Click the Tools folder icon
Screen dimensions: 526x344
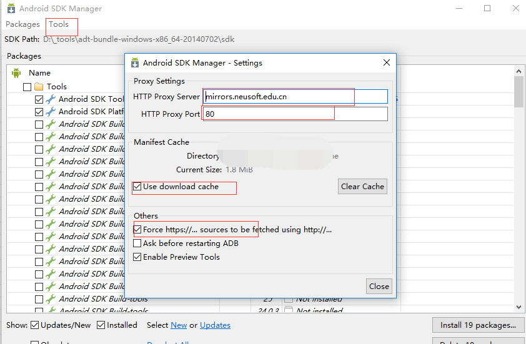click(39, 87)
